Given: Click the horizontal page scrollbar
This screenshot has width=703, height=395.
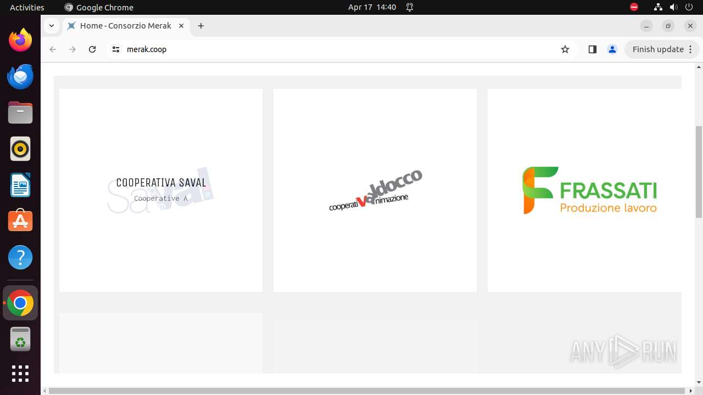Looking at the screenshot, I should coord(367,391).
